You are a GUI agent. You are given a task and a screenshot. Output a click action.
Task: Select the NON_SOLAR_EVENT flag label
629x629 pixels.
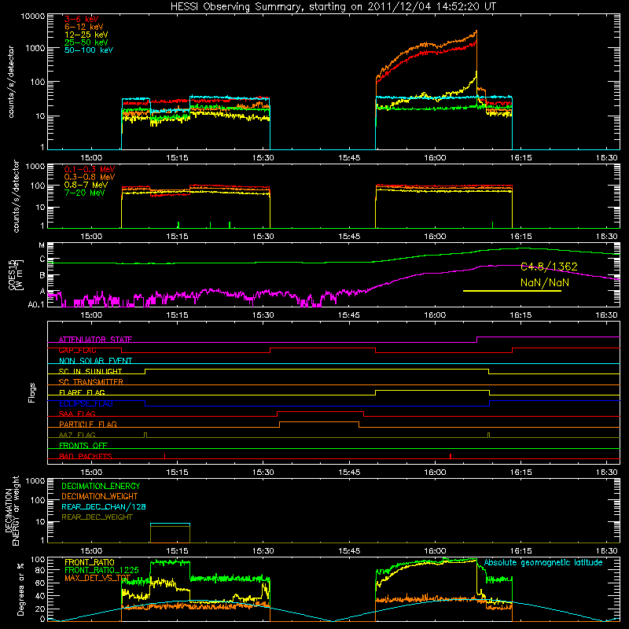pyautogui.click(x=95, y=361)
